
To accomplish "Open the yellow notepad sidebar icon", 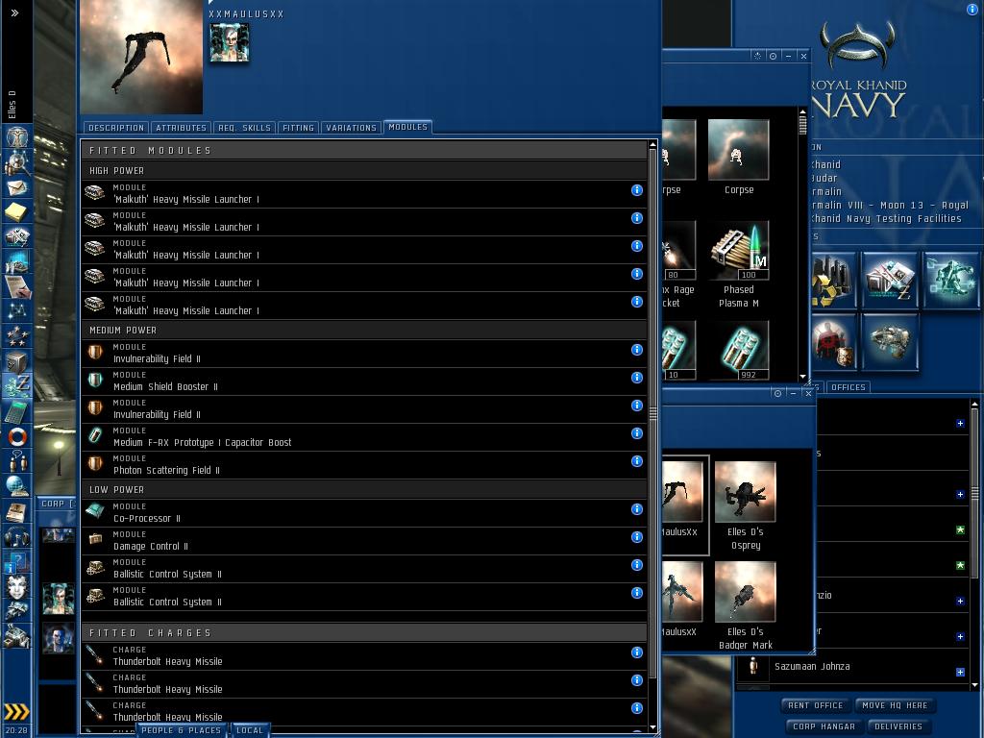I will (16, 211).
